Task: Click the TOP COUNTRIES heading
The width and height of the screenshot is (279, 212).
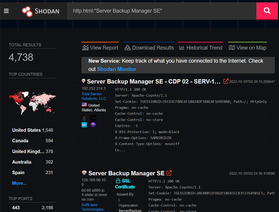Action: [26, 74]
